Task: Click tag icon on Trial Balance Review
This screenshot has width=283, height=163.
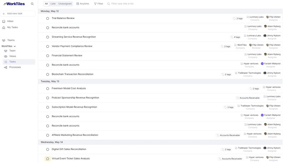Action: (235, 18)
